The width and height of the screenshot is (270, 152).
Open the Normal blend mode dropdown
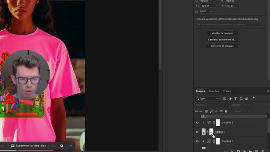point(213,105)
